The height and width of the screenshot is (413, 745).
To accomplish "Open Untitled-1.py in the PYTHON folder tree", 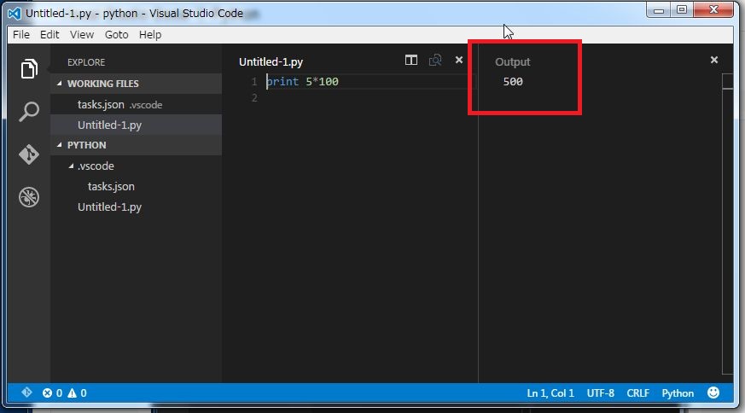I will (136, 206).
